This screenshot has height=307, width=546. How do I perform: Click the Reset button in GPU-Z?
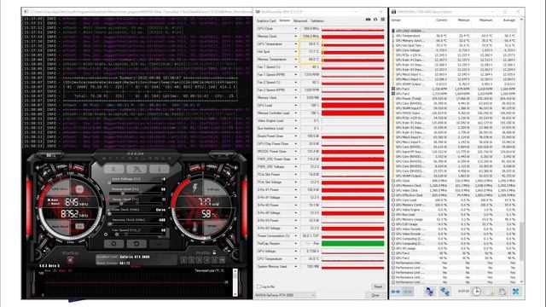[378, 287]
